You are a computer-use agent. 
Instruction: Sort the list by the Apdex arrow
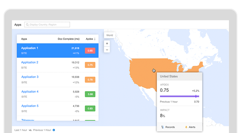point(95,39)
